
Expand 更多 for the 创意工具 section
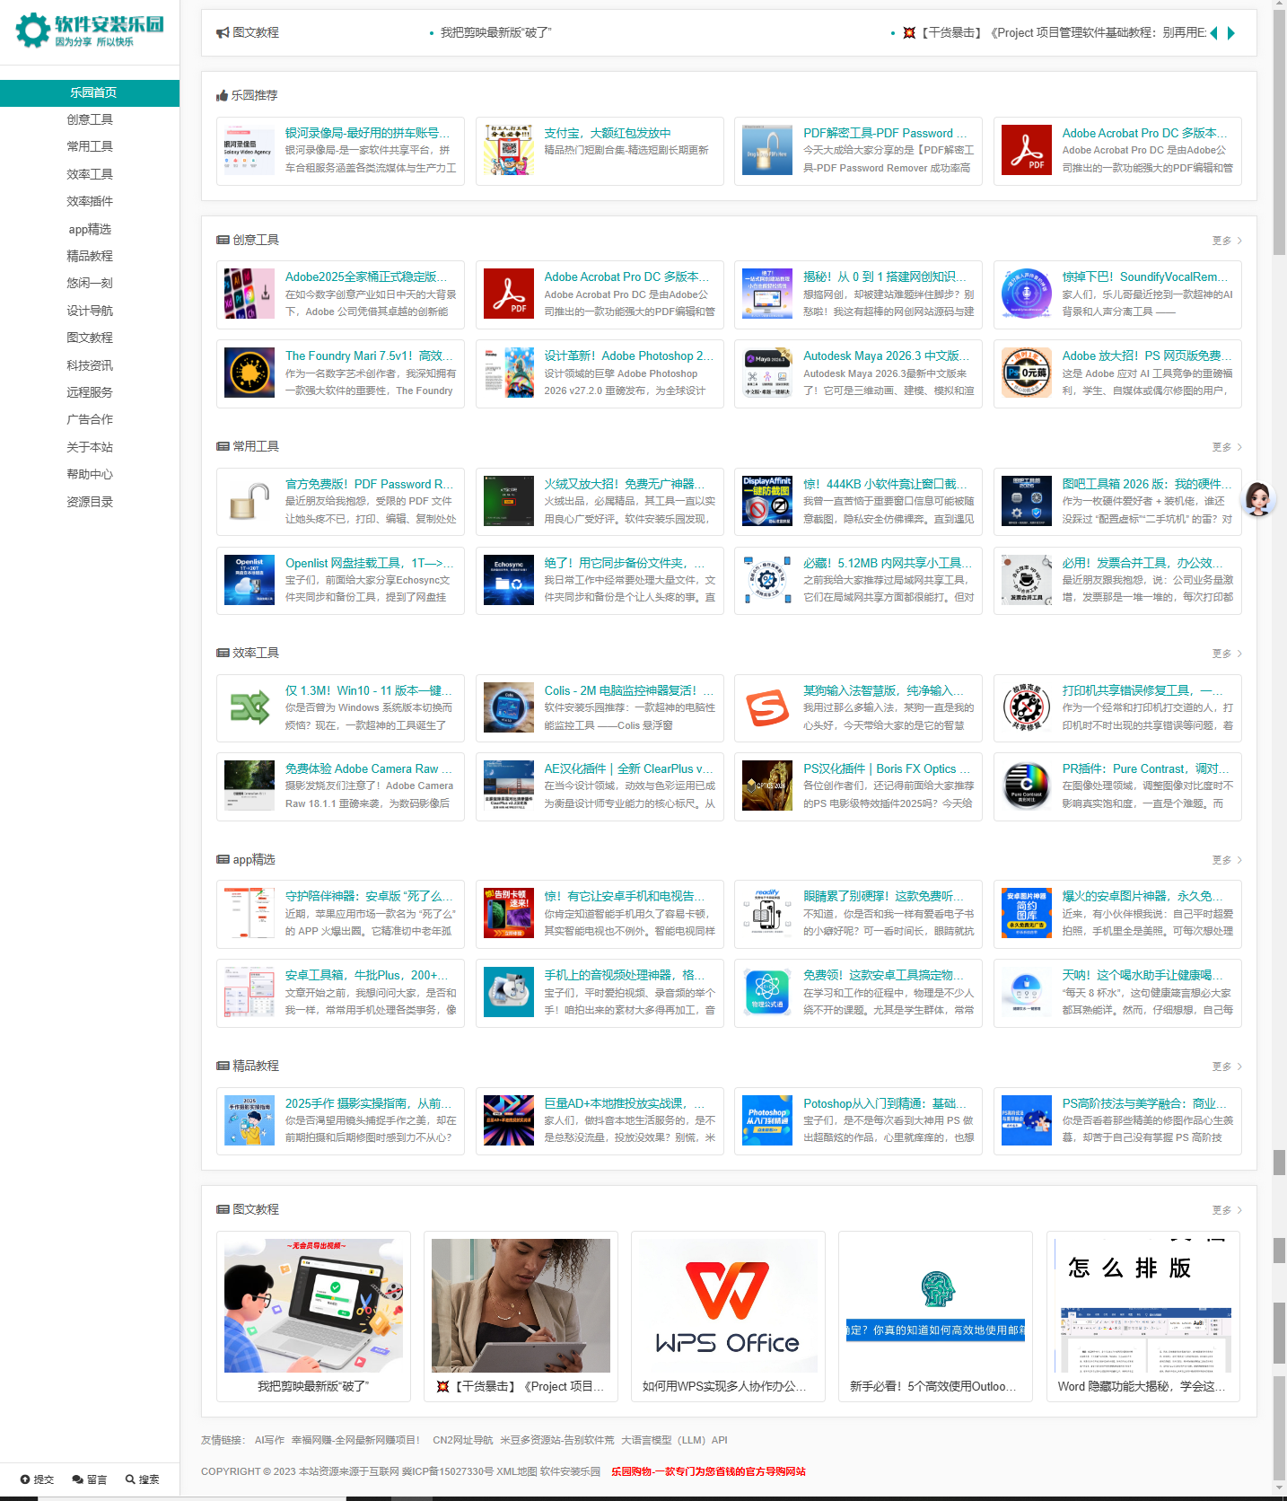[x=1226, y=241]
